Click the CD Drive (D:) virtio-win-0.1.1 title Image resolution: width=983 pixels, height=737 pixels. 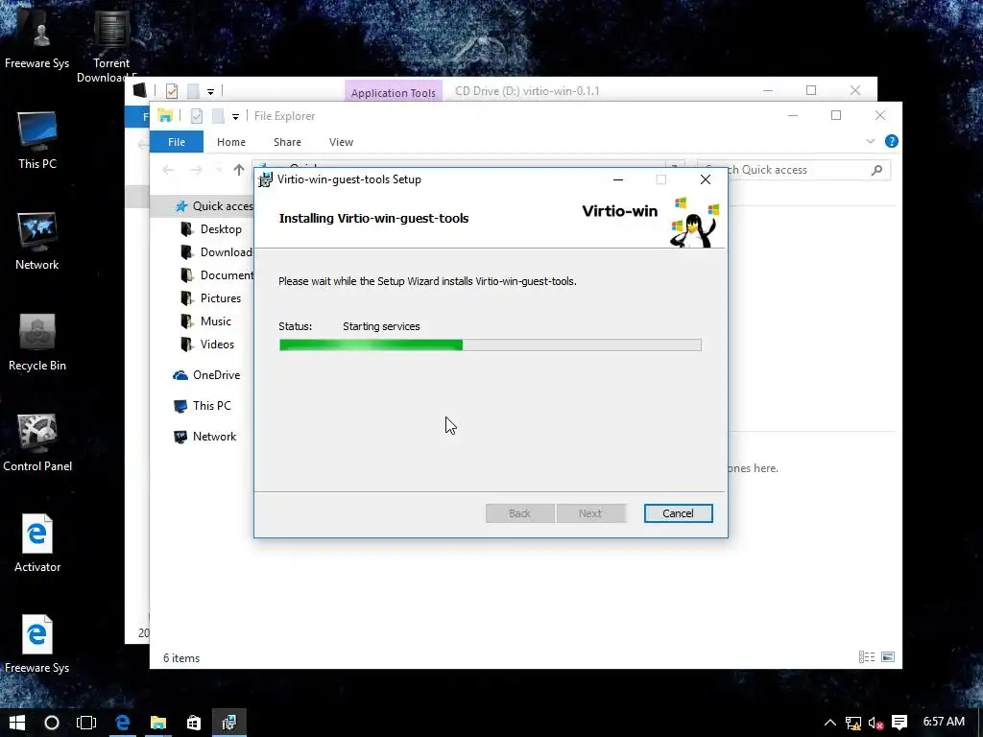(527, 91)
